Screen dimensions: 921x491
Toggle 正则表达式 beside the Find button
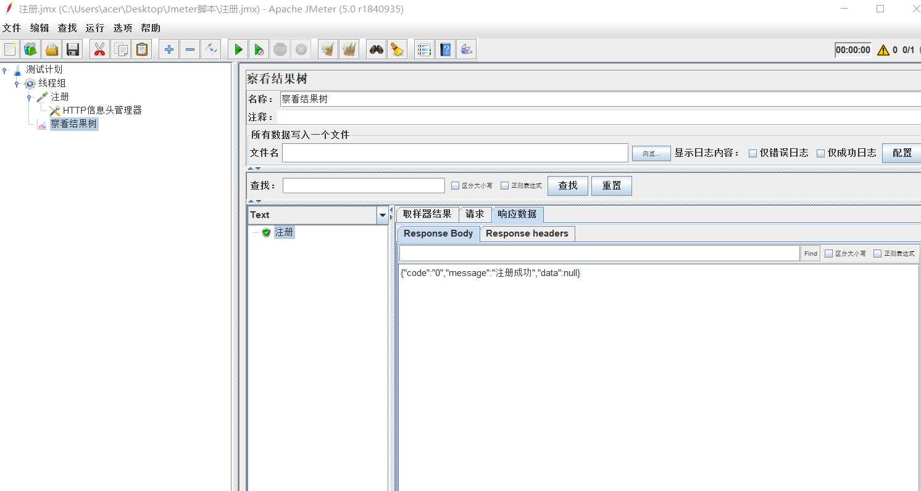pyautogui.click(x=877, y=253)
